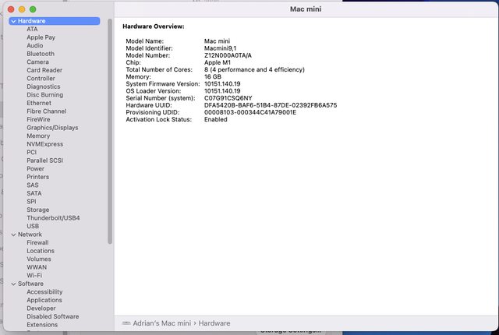This screenshot has width=499, height=335.
Task: Open the Graphics/Displays entry
Action: (x=52, y=128)
